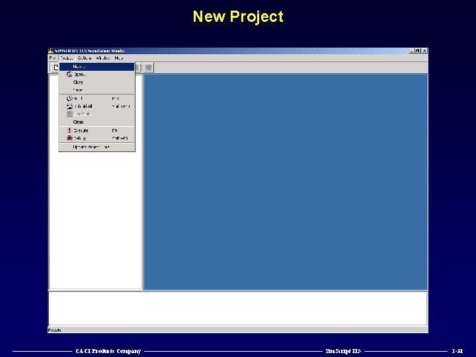Click inside the bottom output pane
The width and height of the screenshot is (476, 357).
click(x=238, y=308)
